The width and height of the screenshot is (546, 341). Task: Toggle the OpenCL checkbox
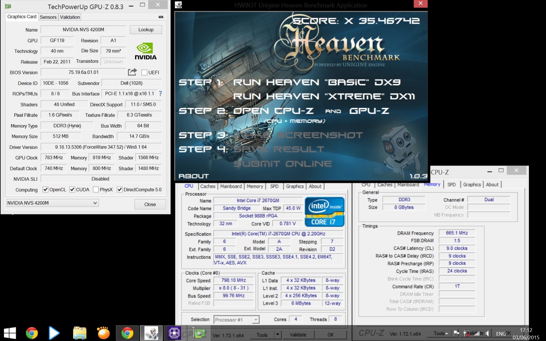45,189
